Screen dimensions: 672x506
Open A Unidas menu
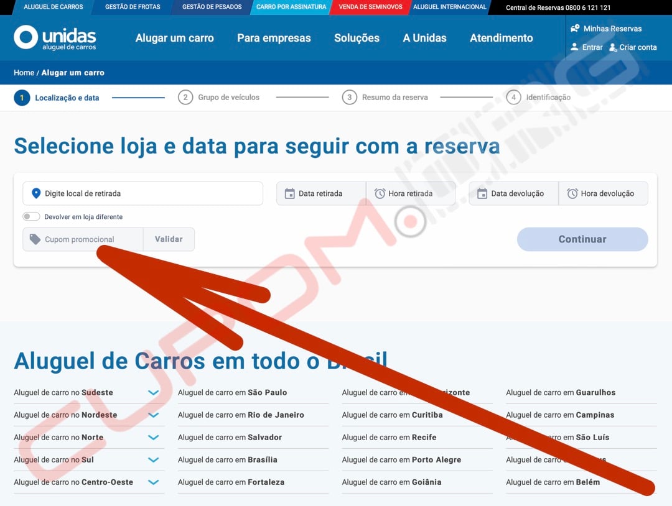pyautogui.click(x=425, y=38)
